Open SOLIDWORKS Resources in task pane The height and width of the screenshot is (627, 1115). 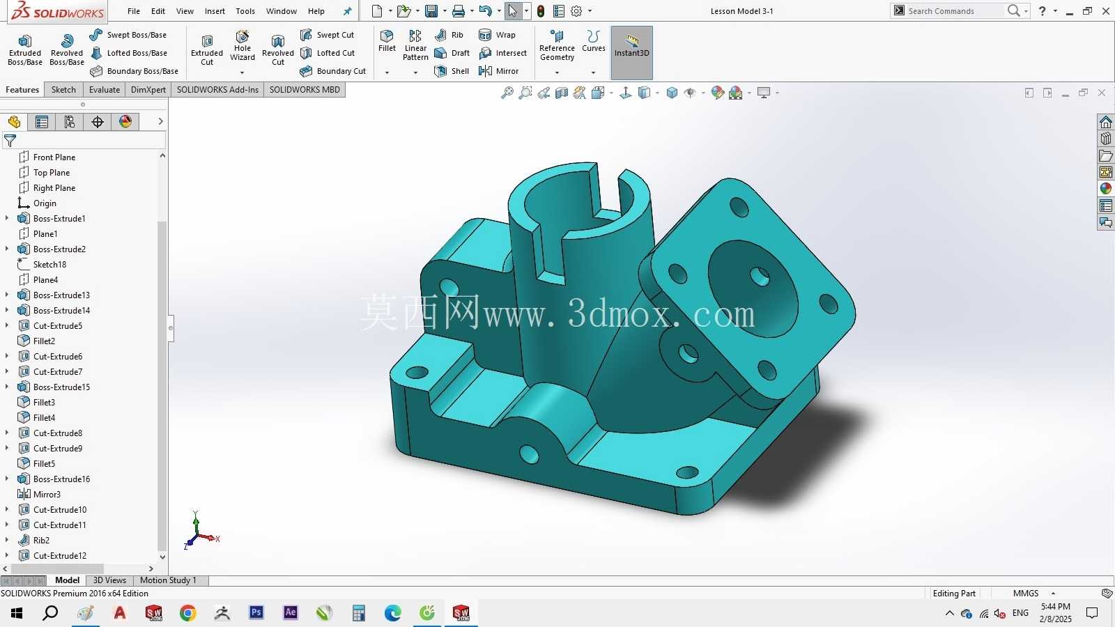point(1106,122)
